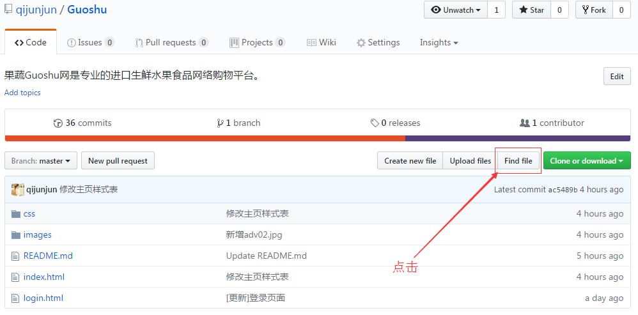The height and width of the screenshot is (315, 638).
Task: Click the purple language bar segment
Action: tap(518, 139)
